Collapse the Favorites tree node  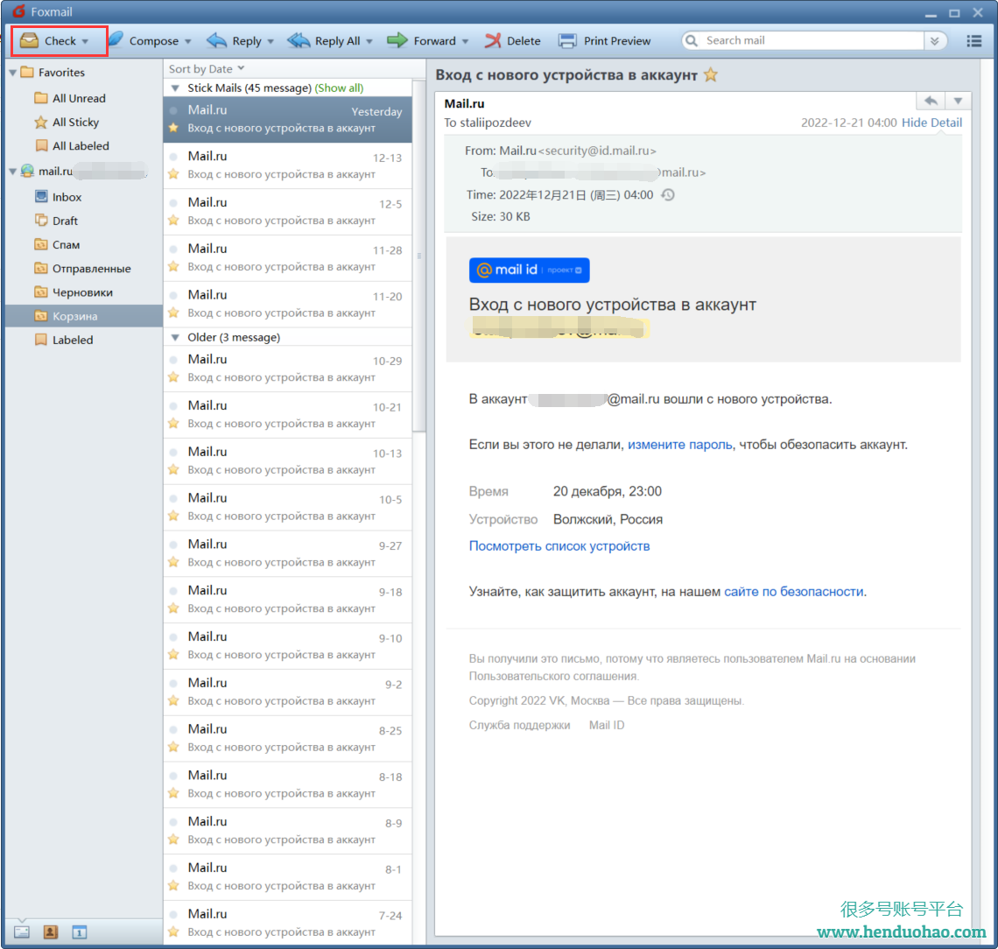pos(13,73)
